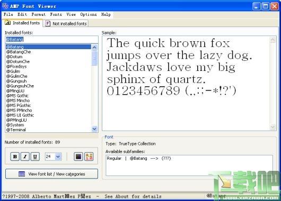The image size is (281, 201).
Task: Select @MS Mincho in font list
Action: (x=48, y=100)
